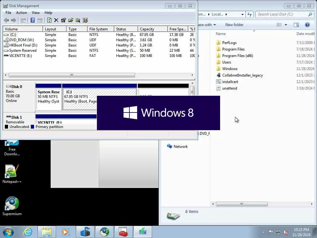The width and height of the screenshot is (317, 238).
Task: Open the address bar history dropdown in Explorer
Action: pyautogui.click(x=242, y=14)
